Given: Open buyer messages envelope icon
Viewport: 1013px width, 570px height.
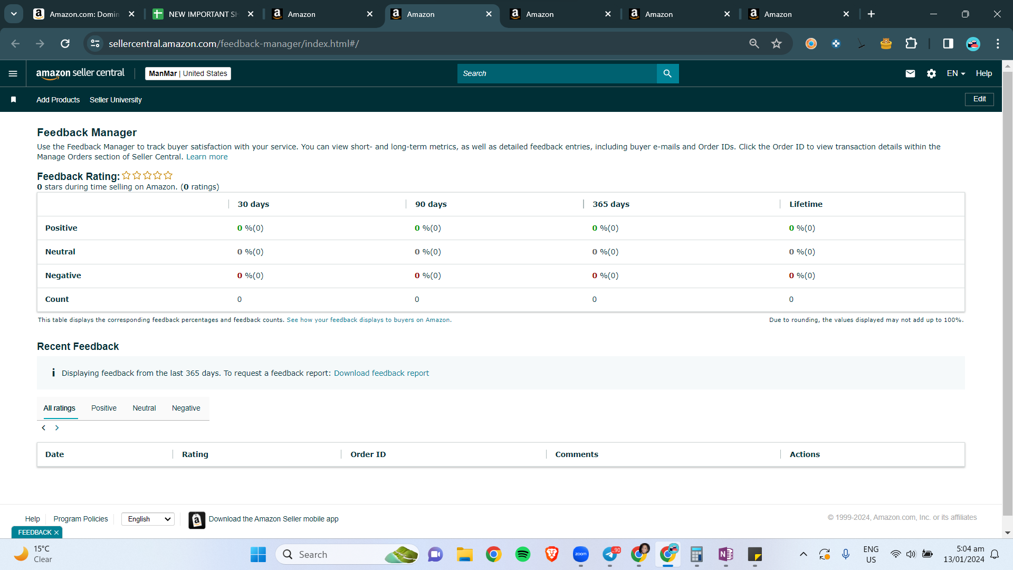Looking at the screenshot, I should (910, 74).
